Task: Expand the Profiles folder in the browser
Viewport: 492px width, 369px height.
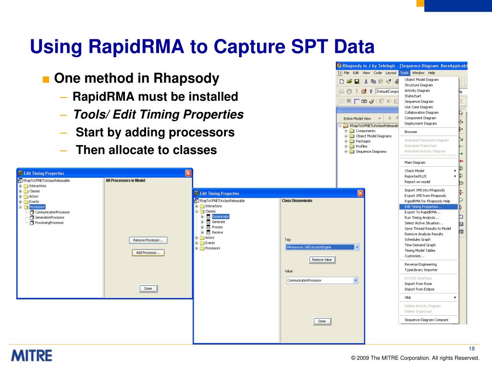Action: click(x=346, y=146)
